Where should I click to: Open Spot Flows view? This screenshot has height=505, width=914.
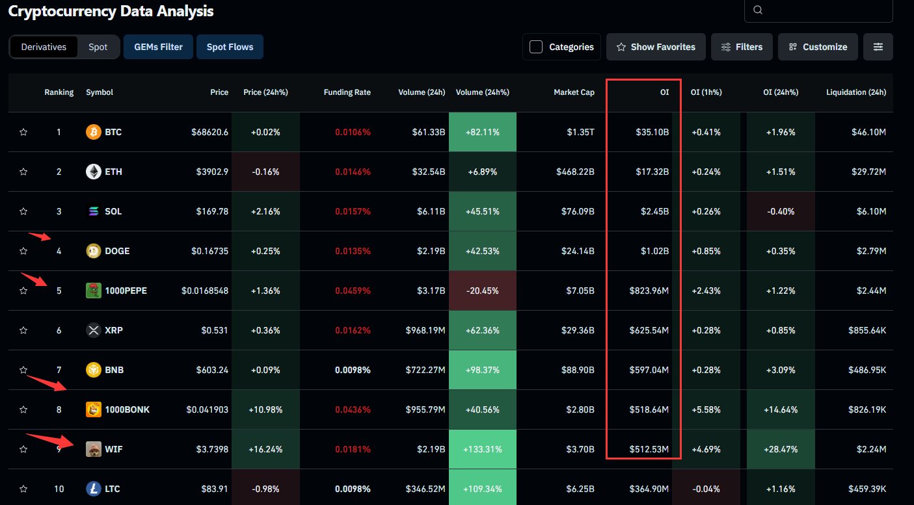tap(230, 46)
